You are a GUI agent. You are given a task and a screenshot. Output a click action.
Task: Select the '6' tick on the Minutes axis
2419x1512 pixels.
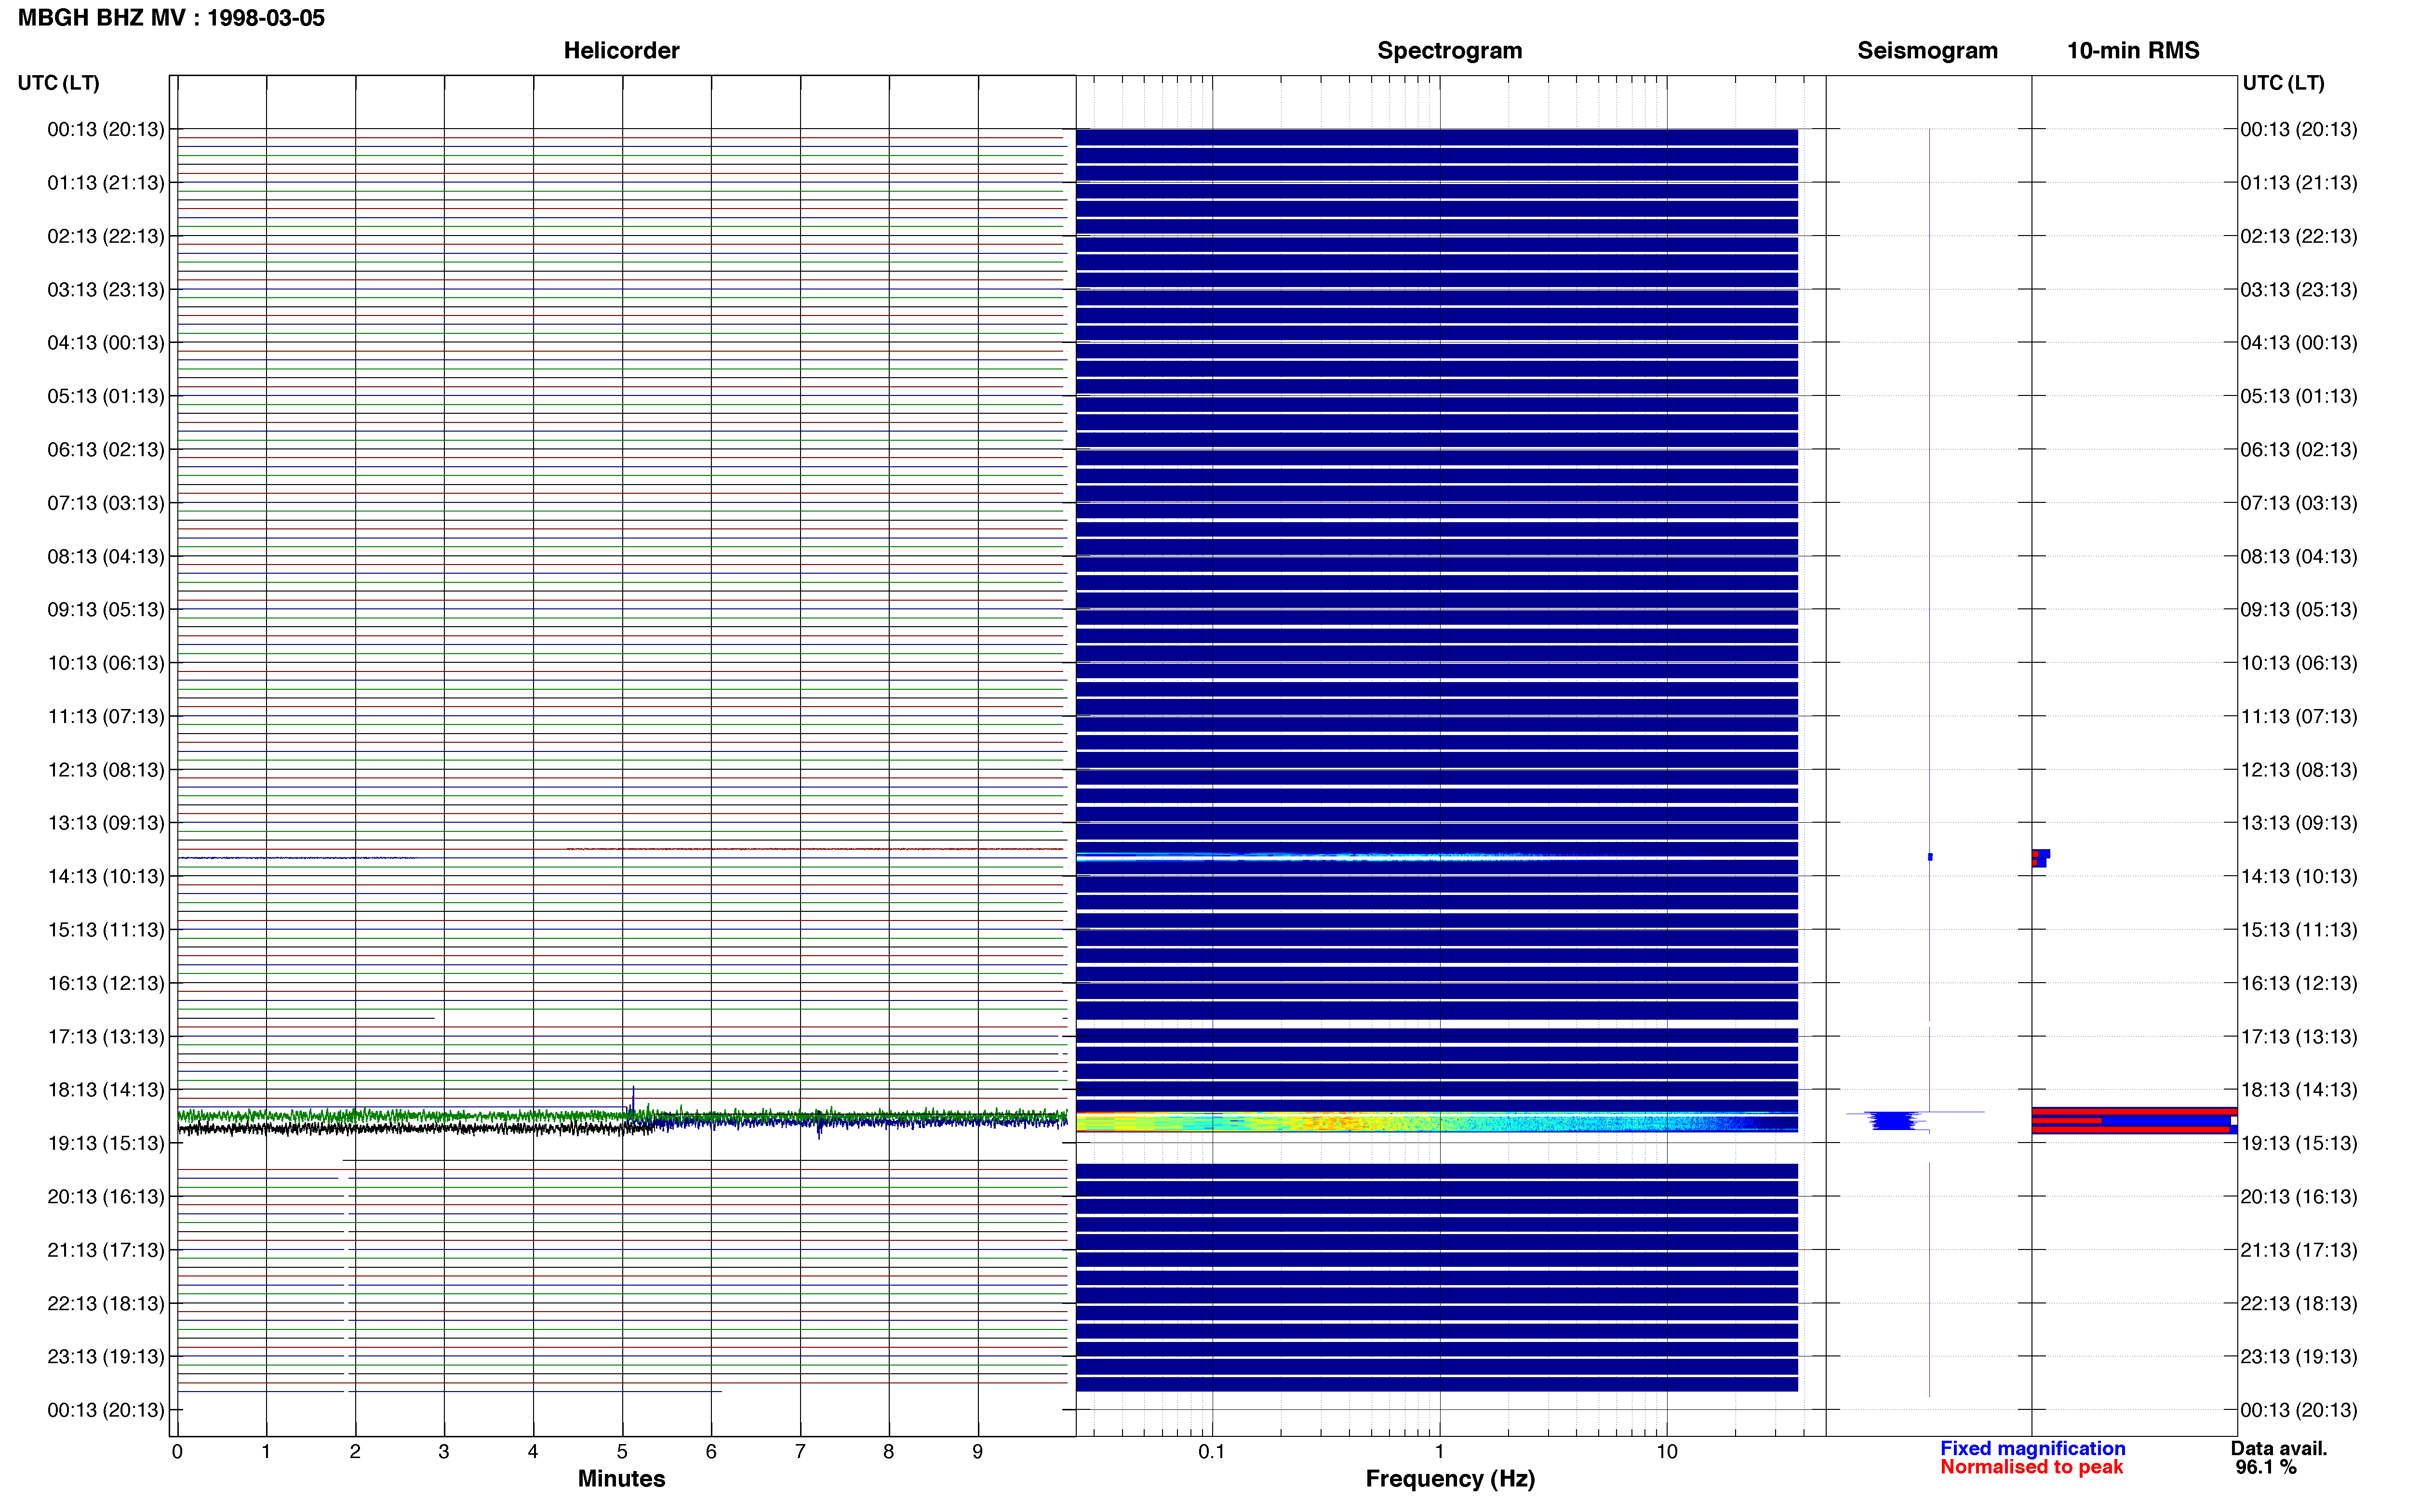coord(711,1452)
